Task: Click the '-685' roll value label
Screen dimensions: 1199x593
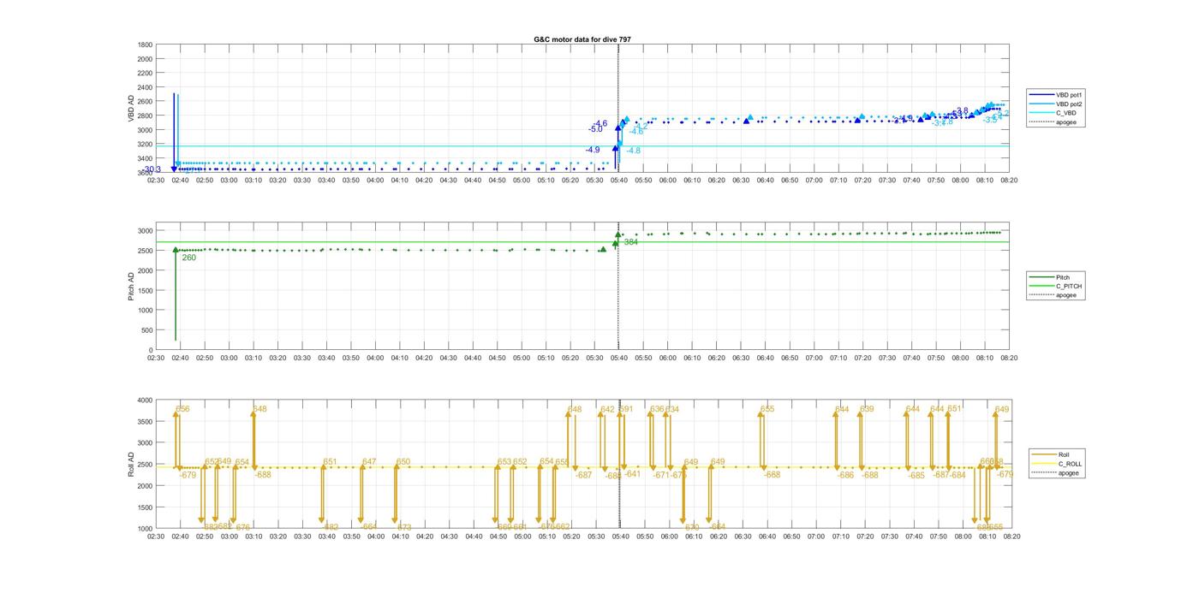Action: click(916, 475)
